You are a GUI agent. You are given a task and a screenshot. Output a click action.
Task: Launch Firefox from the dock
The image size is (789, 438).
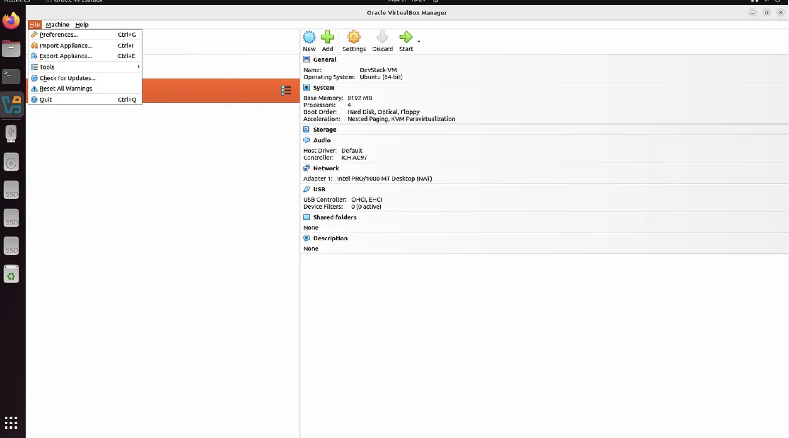(11, 21)
